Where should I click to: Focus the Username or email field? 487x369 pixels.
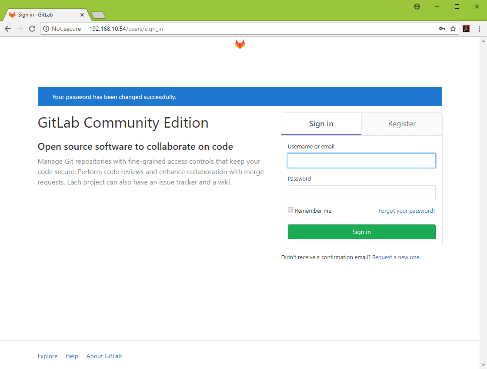(x=361, y=161)
